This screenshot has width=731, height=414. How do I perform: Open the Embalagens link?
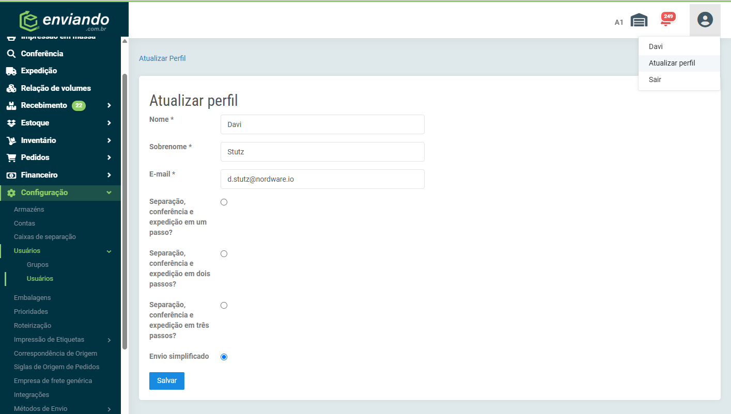(32, 298)
